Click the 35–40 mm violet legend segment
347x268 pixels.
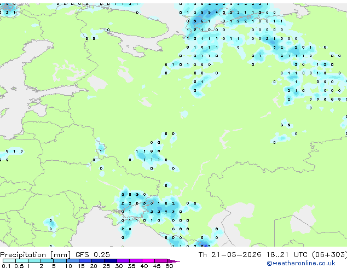(135, 261)
